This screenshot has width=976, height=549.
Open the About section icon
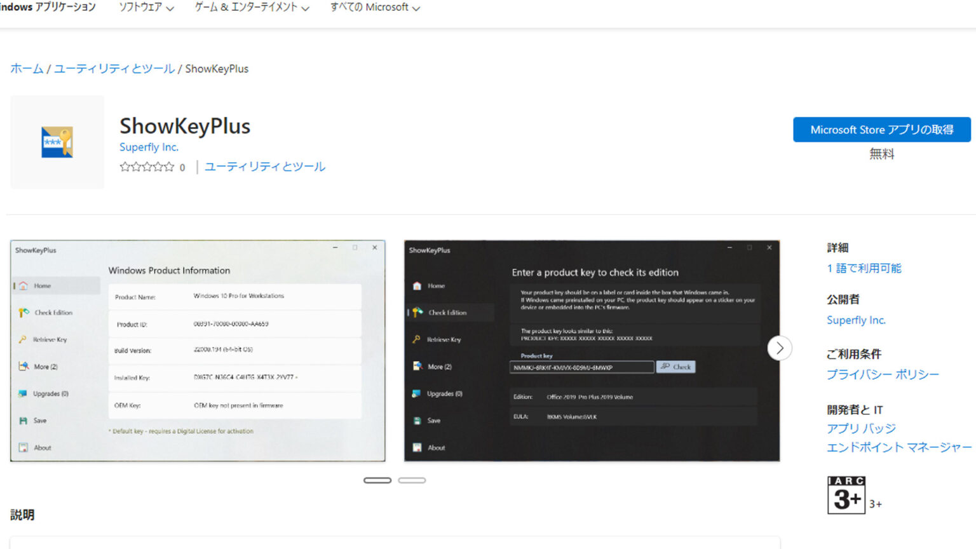tap(23, 447)
